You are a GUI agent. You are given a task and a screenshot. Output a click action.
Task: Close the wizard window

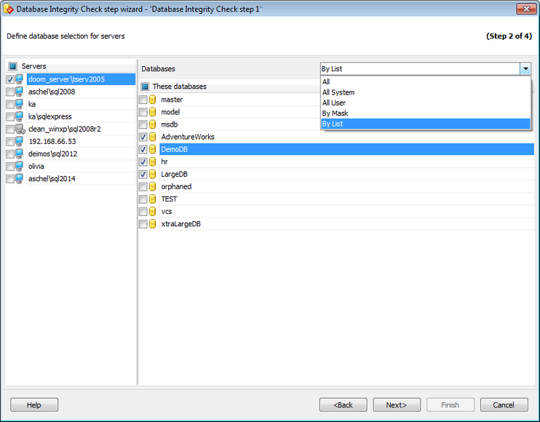click(526, 9)
